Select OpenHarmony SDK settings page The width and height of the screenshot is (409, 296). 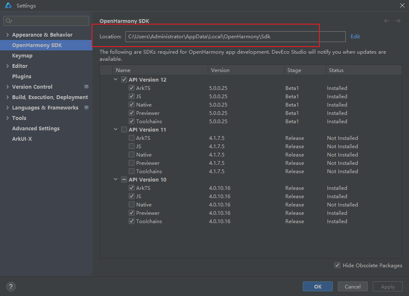[46, 45]
